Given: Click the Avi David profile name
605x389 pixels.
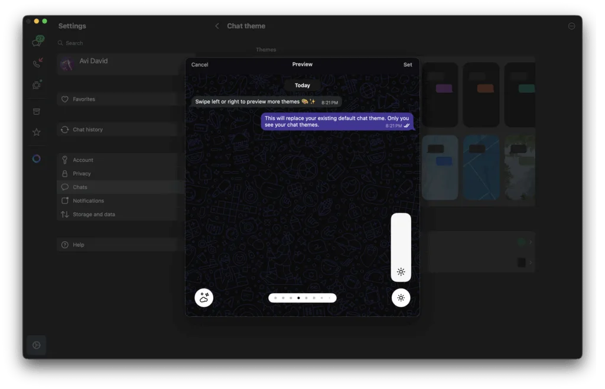Looking at the screenshot, I should tap(93, 61).
